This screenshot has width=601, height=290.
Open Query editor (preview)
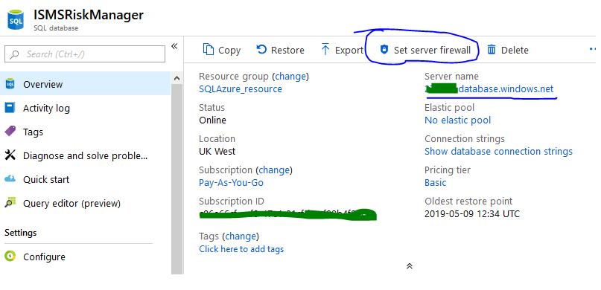coord(86,203)
